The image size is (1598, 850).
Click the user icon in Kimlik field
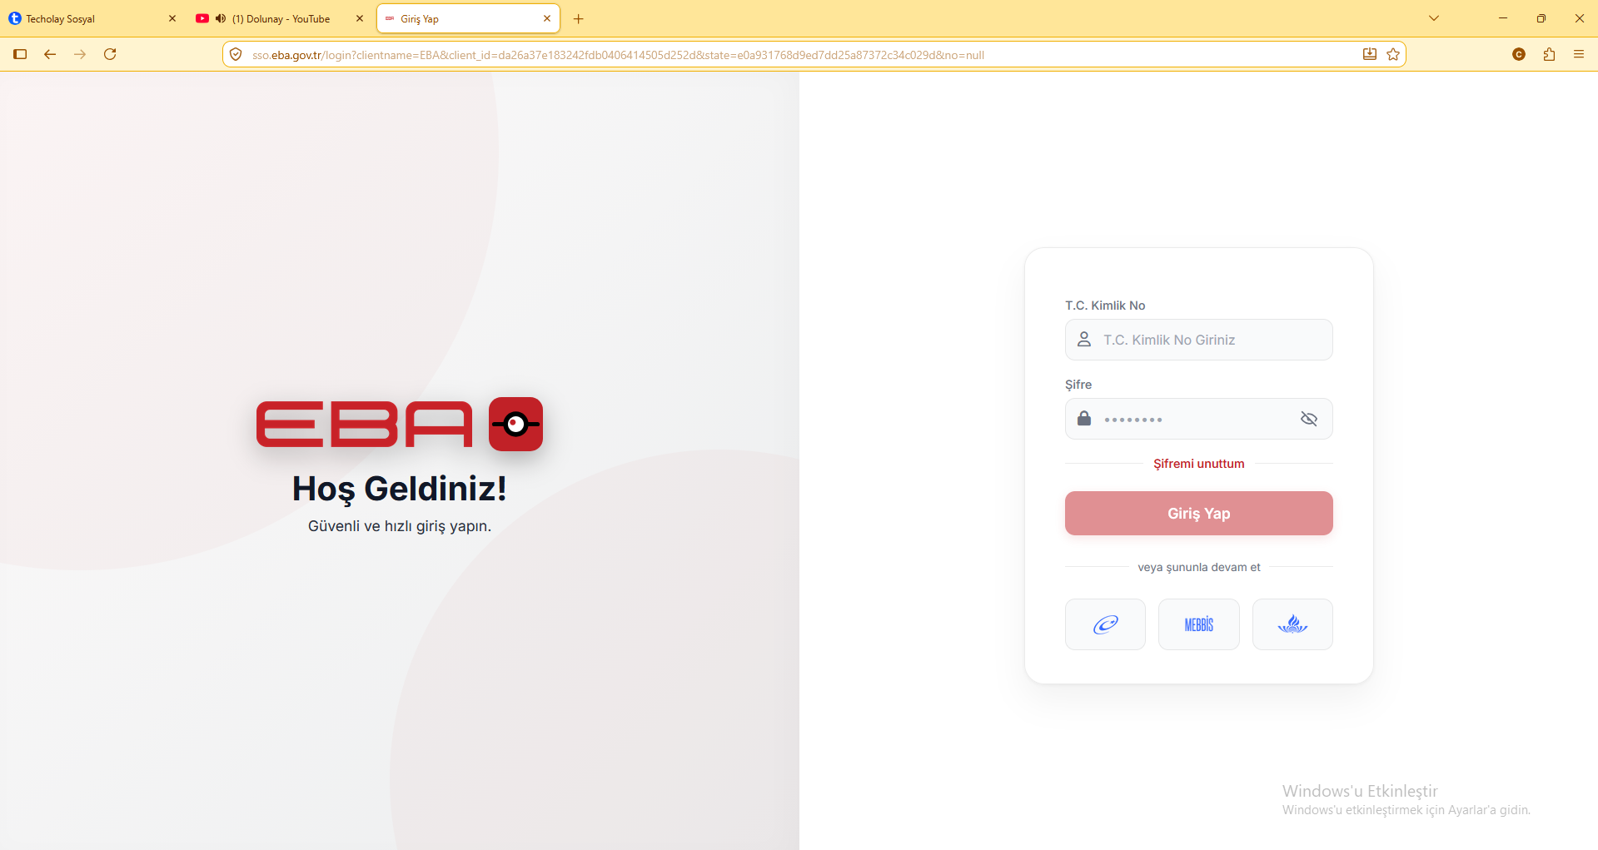coord(1084,340)
